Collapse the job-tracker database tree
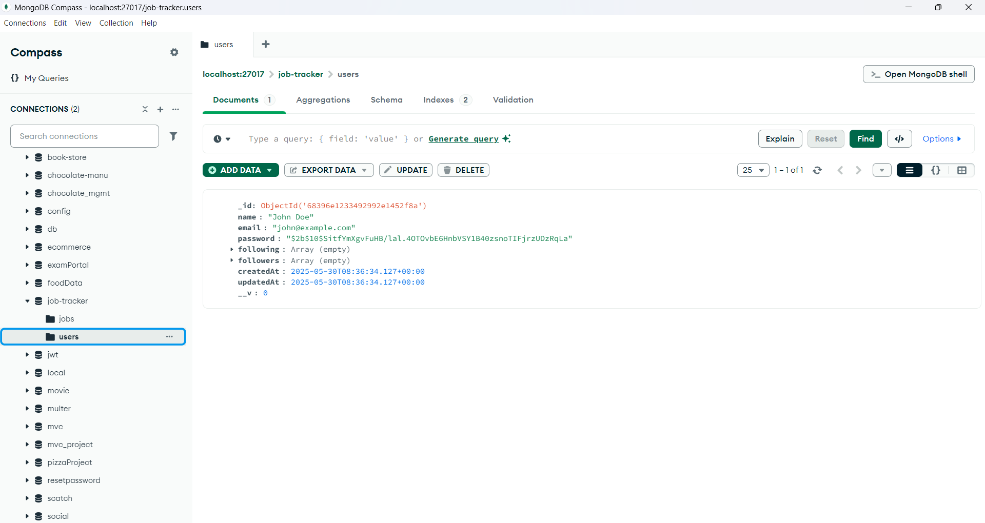The width and height of the screenshot is (985, 523). 27,301
